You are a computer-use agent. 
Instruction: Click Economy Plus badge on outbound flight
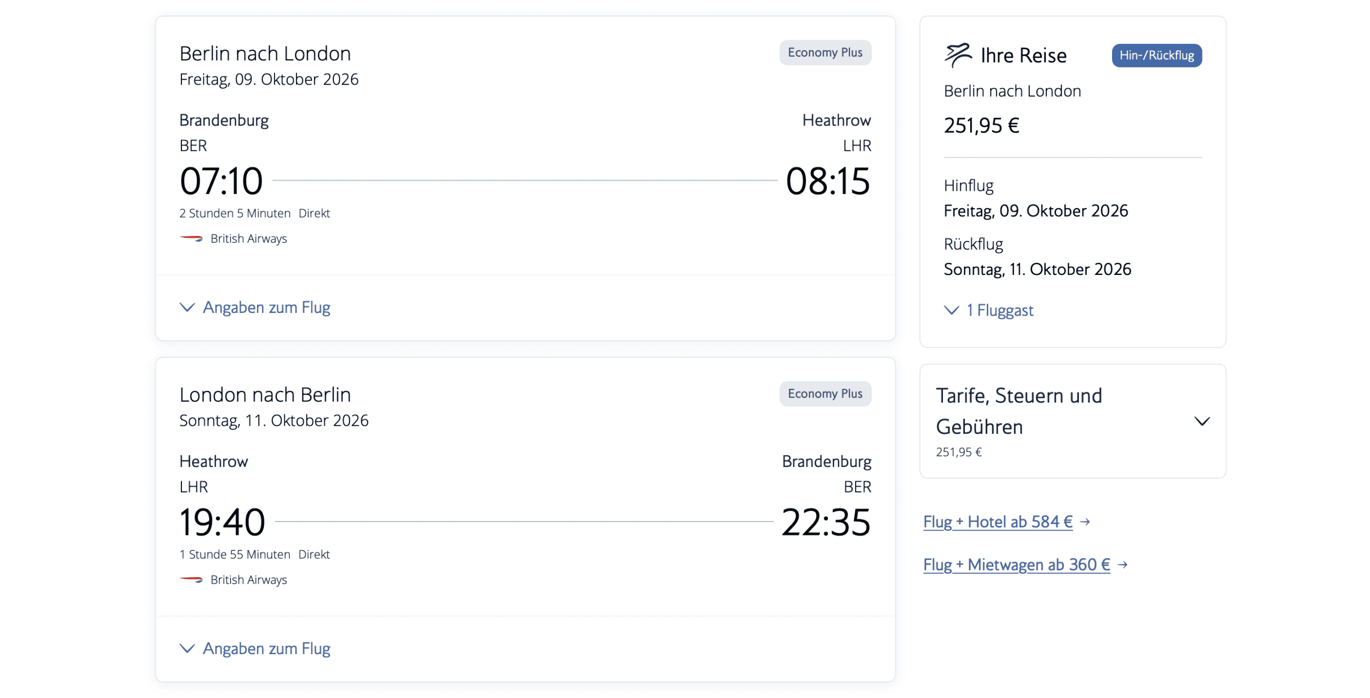(825, 52)
